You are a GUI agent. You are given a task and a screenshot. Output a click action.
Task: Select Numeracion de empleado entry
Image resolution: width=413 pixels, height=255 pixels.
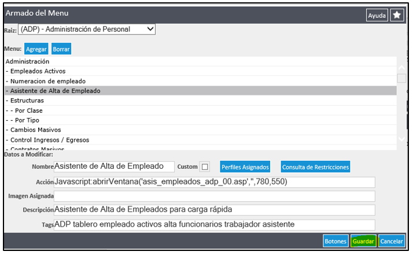[45, 81]
